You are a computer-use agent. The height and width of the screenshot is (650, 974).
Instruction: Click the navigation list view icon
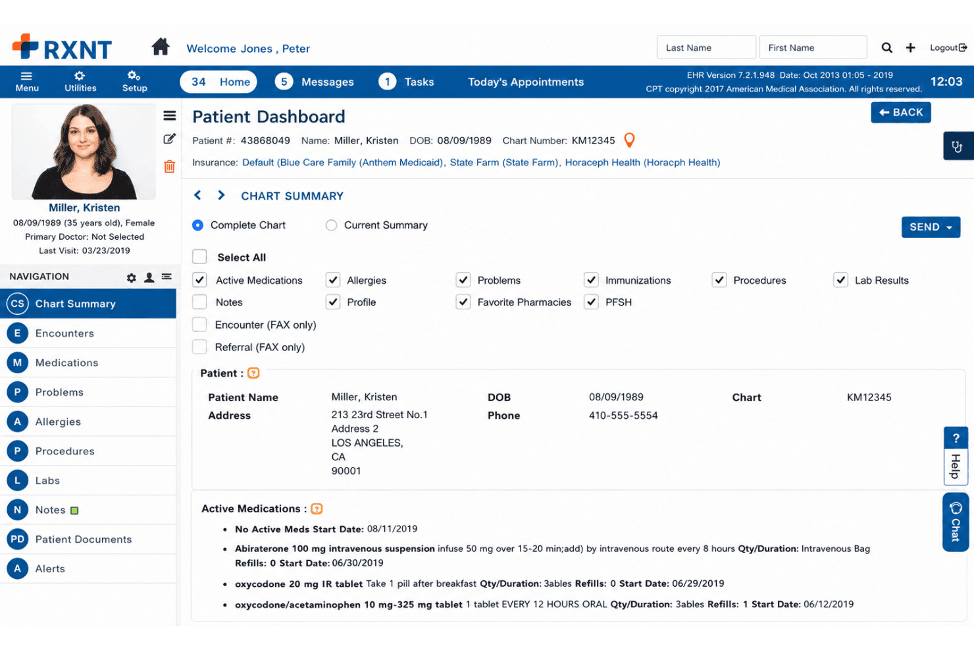pos(167,277)
